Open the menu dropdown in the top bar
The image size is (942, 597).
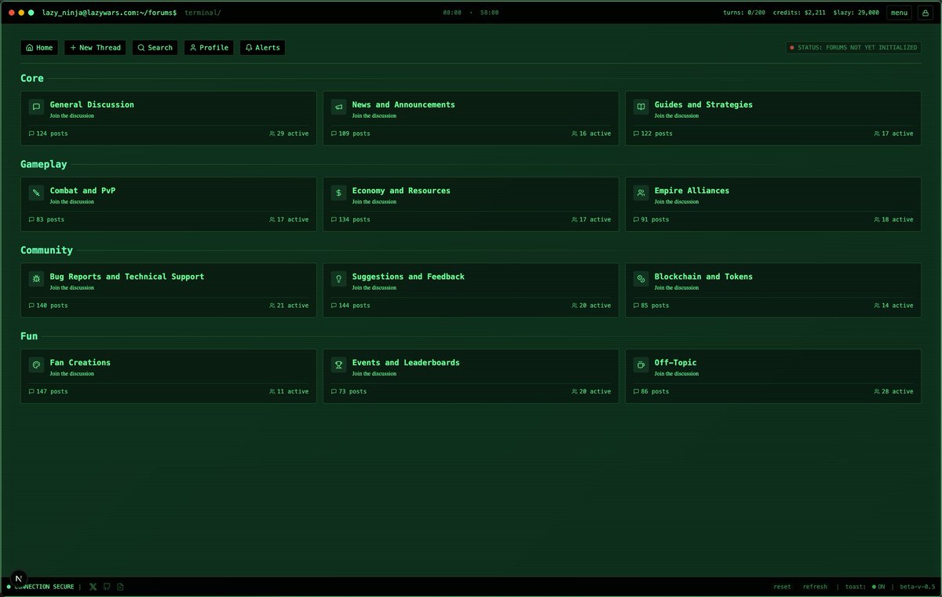(899, 13)
